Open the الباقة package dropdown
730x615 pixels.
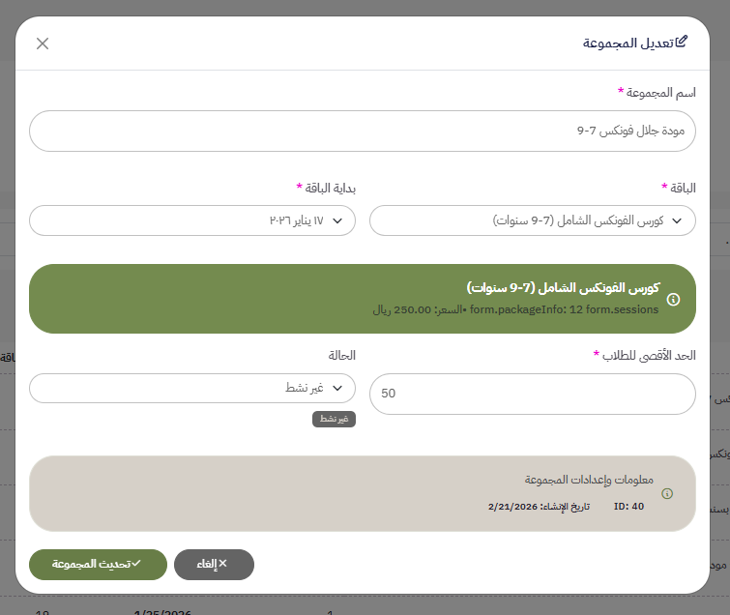pos(532,220)
